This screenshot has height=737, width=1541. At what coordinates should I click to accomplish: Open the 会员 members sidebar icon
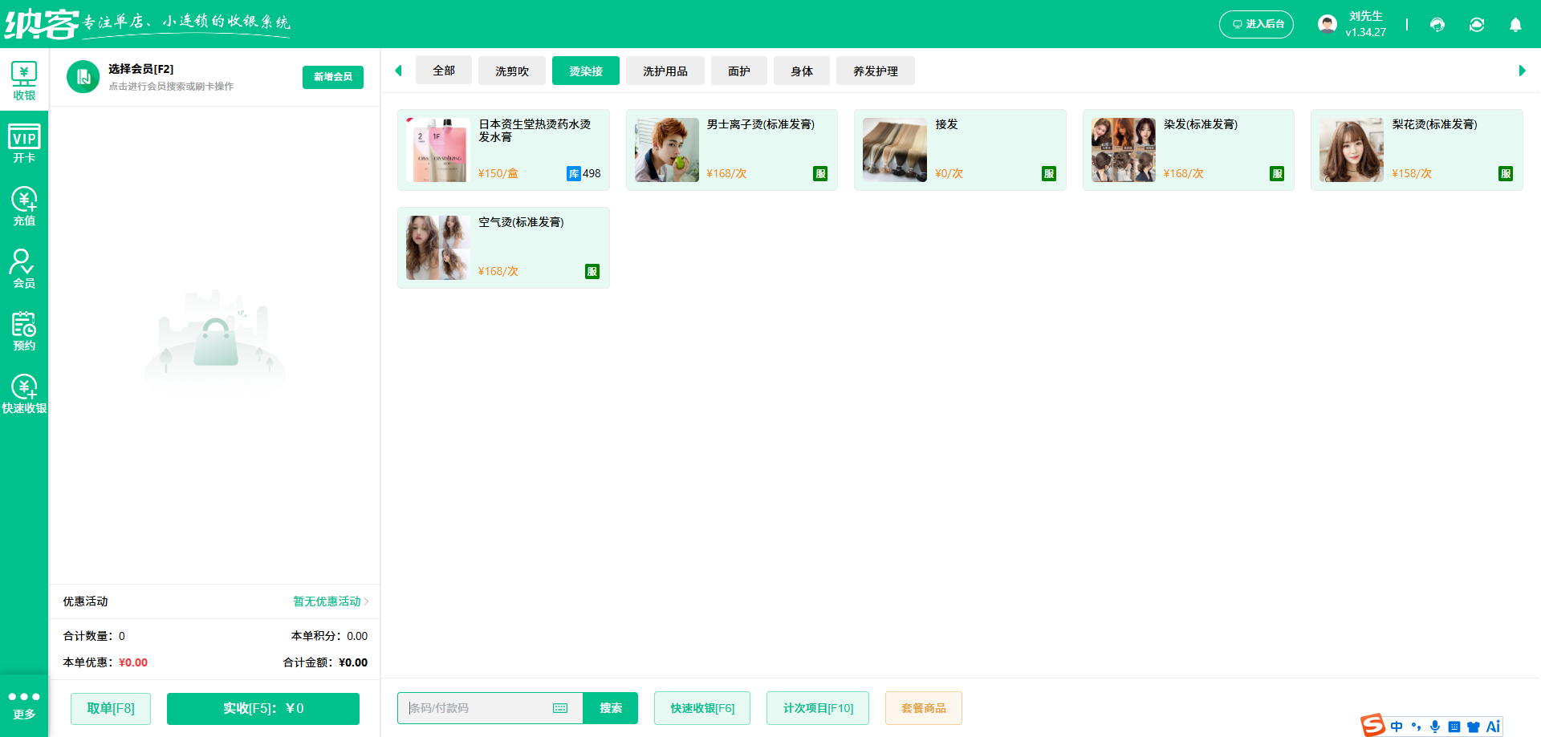tap(24, 267)
